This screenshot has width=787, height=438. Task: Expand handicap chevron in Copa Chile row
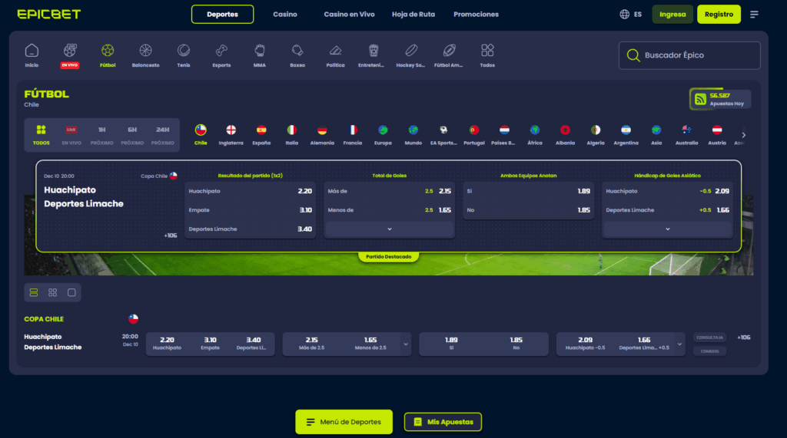click(x=679, y=344)
